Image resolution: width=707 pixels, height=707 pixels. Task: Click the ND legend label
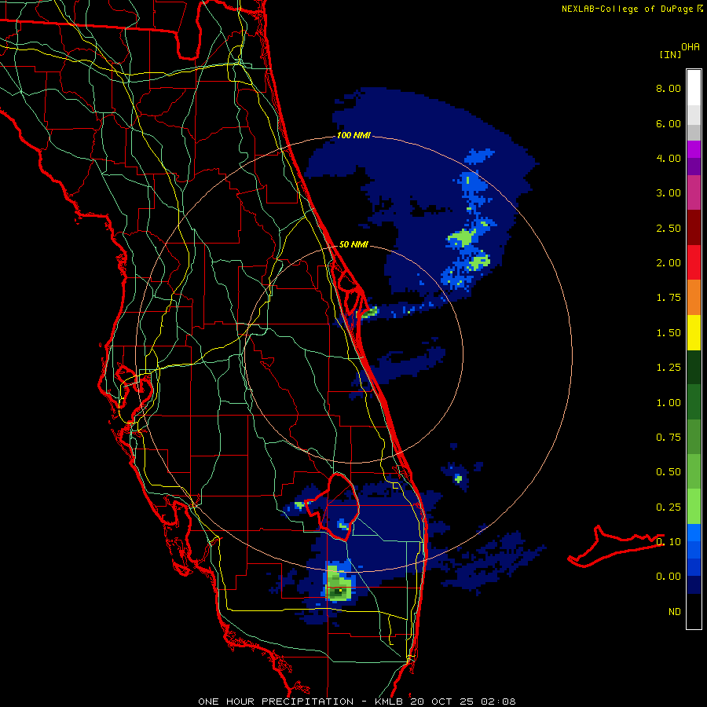[x=675, y=612]
